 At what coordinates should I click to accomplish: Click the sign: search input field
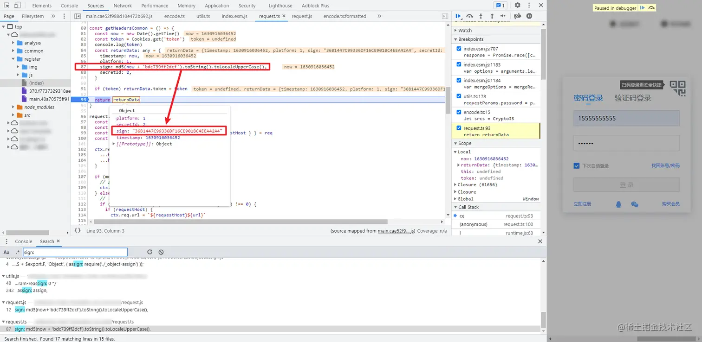[75, 252]
